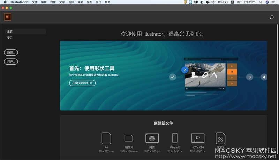This screenshot has width=279, height=160.
Task: Jump to tutorial step 2 marker
Action: tap(185, 70)
